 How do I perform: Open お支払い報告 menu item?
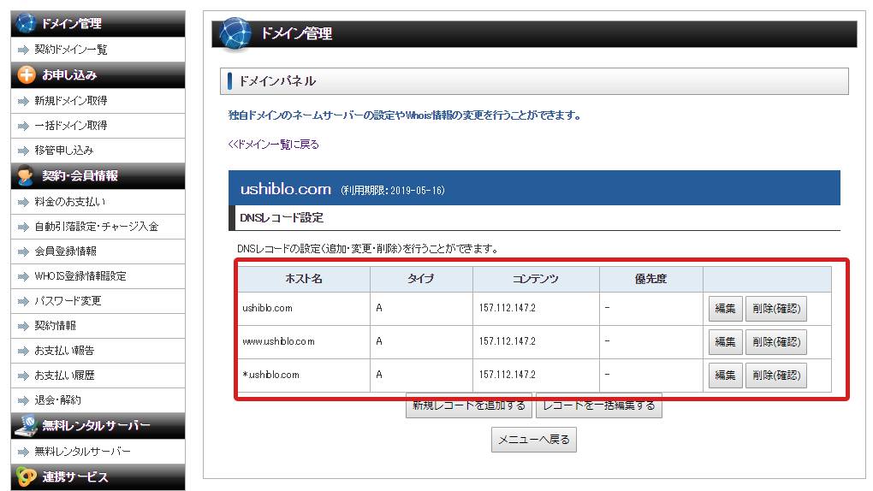coord(64,351)
